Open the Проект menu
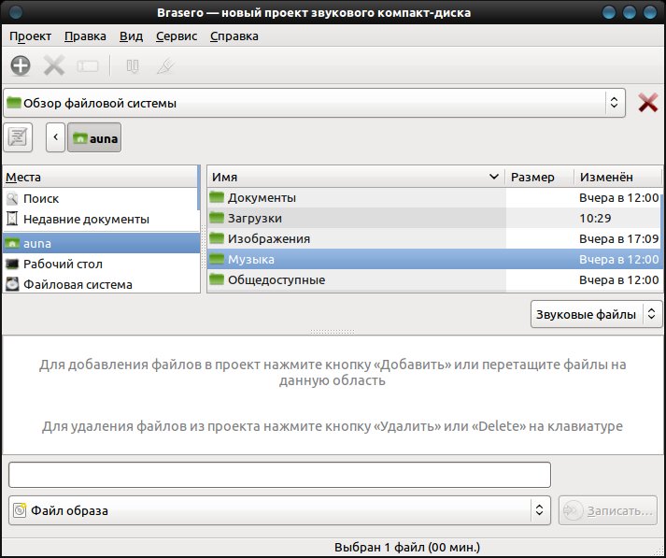The height and width of the screenshot is (558, 666). tap(30, 36)
